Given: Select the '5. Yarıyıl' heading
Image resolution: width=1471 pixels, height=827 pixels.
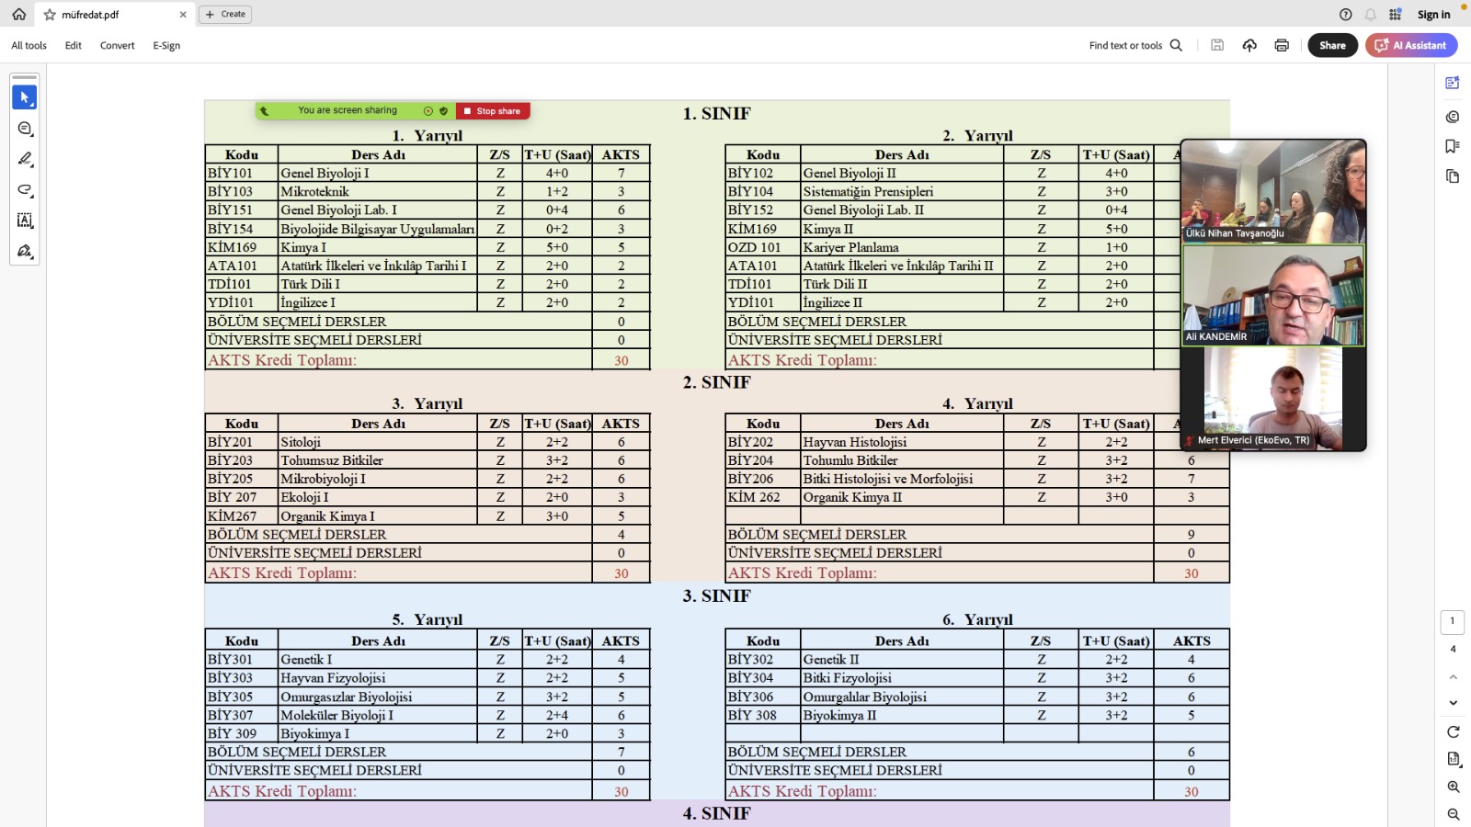Looking at the screenshot, I should point(427,620).
